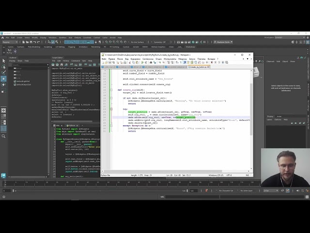Click the green IPR render icon
This screenshot has height=233, width=310.
click(193, 42)
